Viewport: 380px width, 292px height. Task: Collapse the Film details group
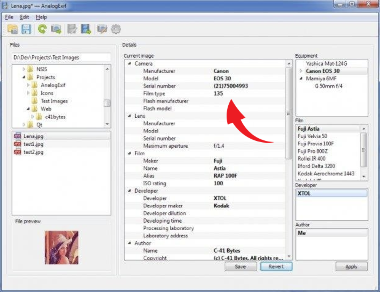pyautogui.click(x=129, y=153)
